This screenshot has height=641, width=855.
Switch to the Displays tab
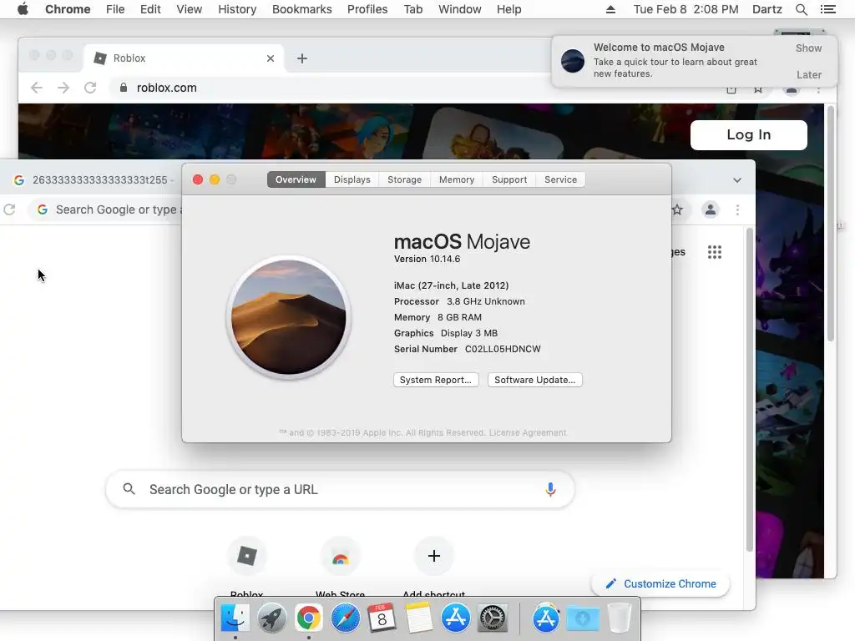point(352,180)
